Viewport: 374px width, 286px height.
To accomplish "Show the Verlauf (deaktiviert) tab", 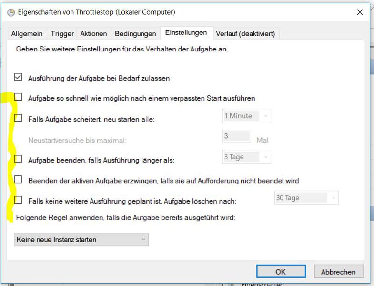I will pos(245,34).
